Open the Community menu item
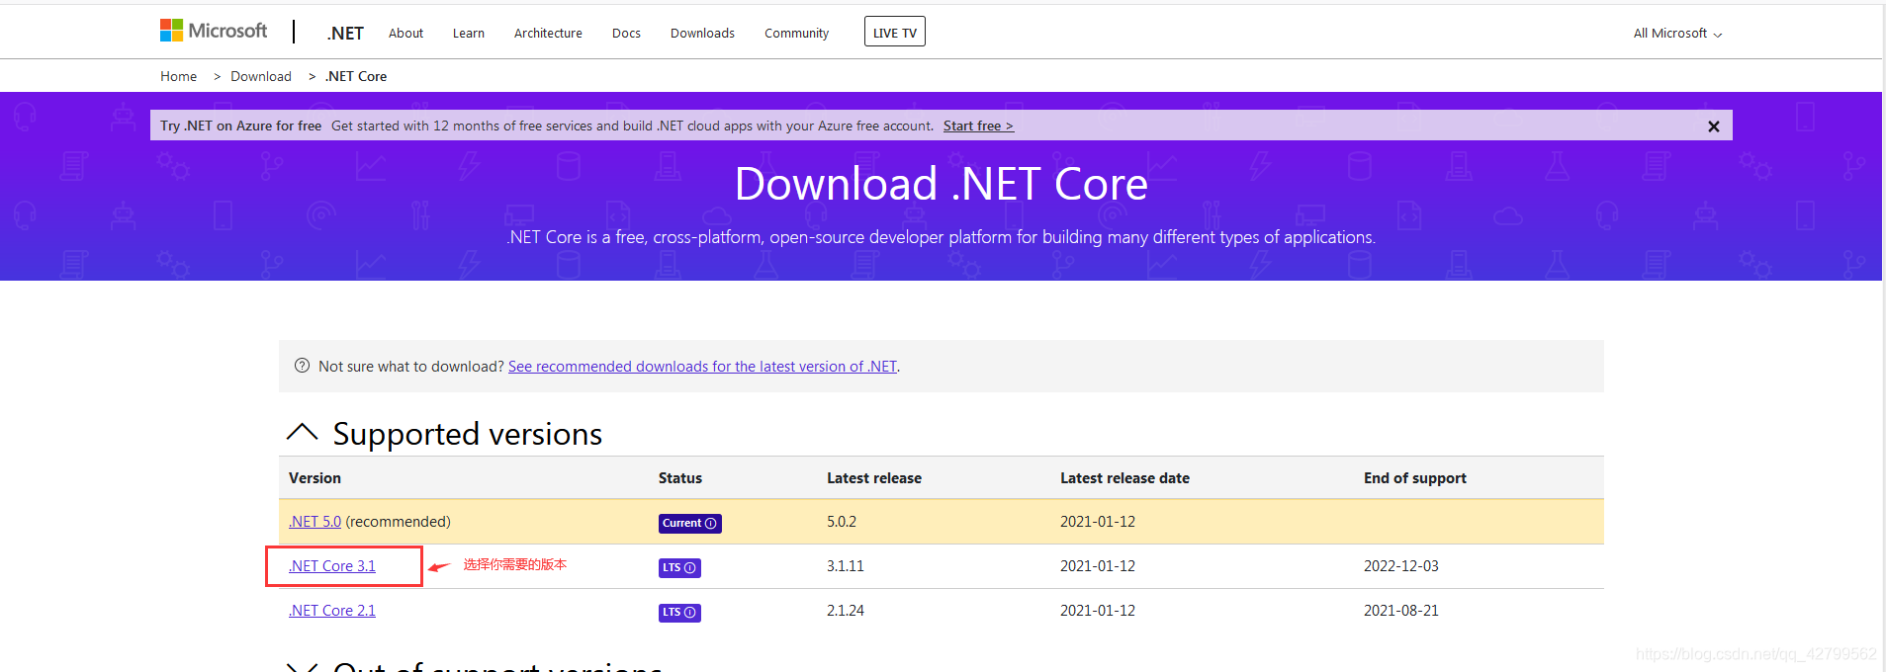The height and width of the screenshot is (672, 1886). [796, 34]
